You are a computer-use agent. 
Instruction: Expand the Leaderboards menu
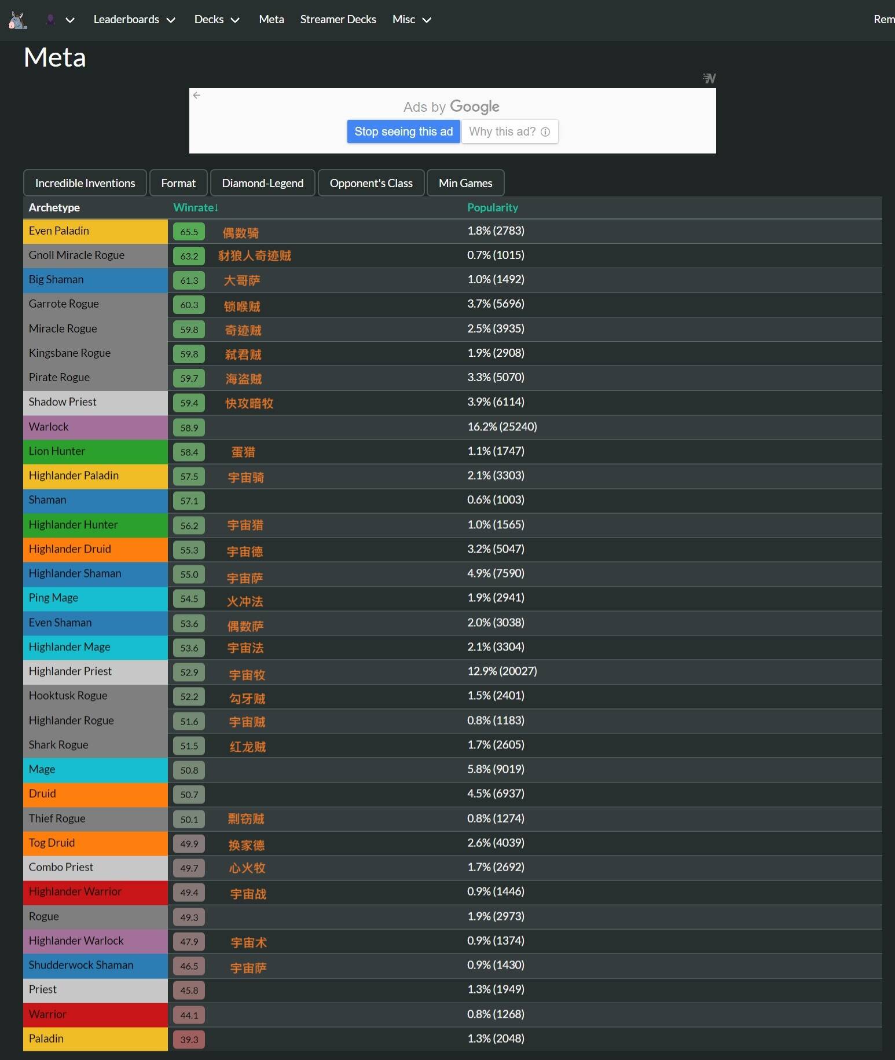(x=134, y=19)
